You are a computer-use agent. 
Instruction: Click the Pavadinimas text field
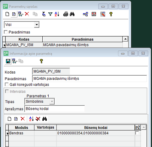[x=89, y=79]
